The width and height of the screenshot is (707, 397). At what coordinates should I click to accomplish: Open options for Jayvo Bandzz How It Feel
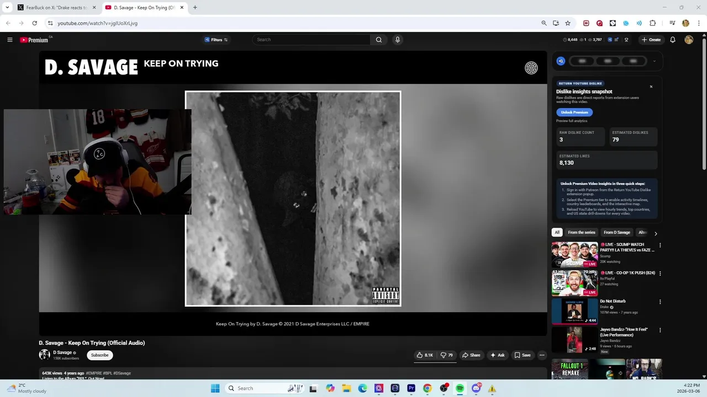660,330
